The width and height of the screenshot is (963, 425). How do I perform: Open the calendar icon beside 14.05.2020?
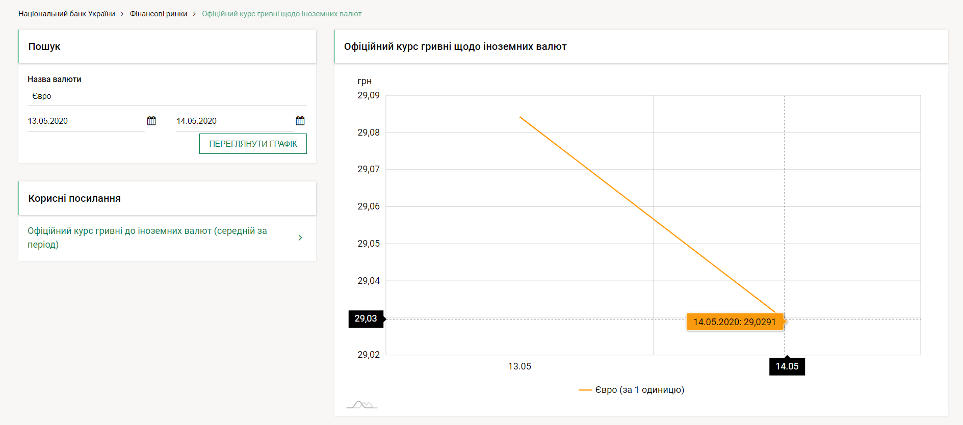pyautogui.click(x=300, y=121)
